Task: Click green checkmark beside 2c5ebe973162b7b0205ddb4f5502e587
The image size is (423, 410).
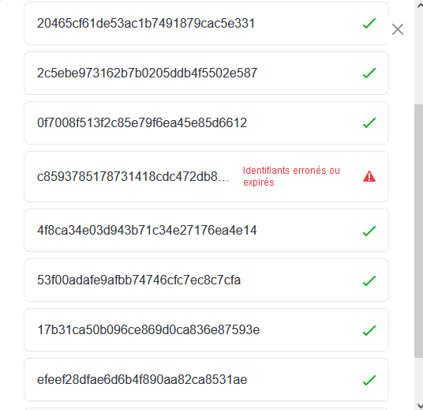Action: [x=369, y=73]
